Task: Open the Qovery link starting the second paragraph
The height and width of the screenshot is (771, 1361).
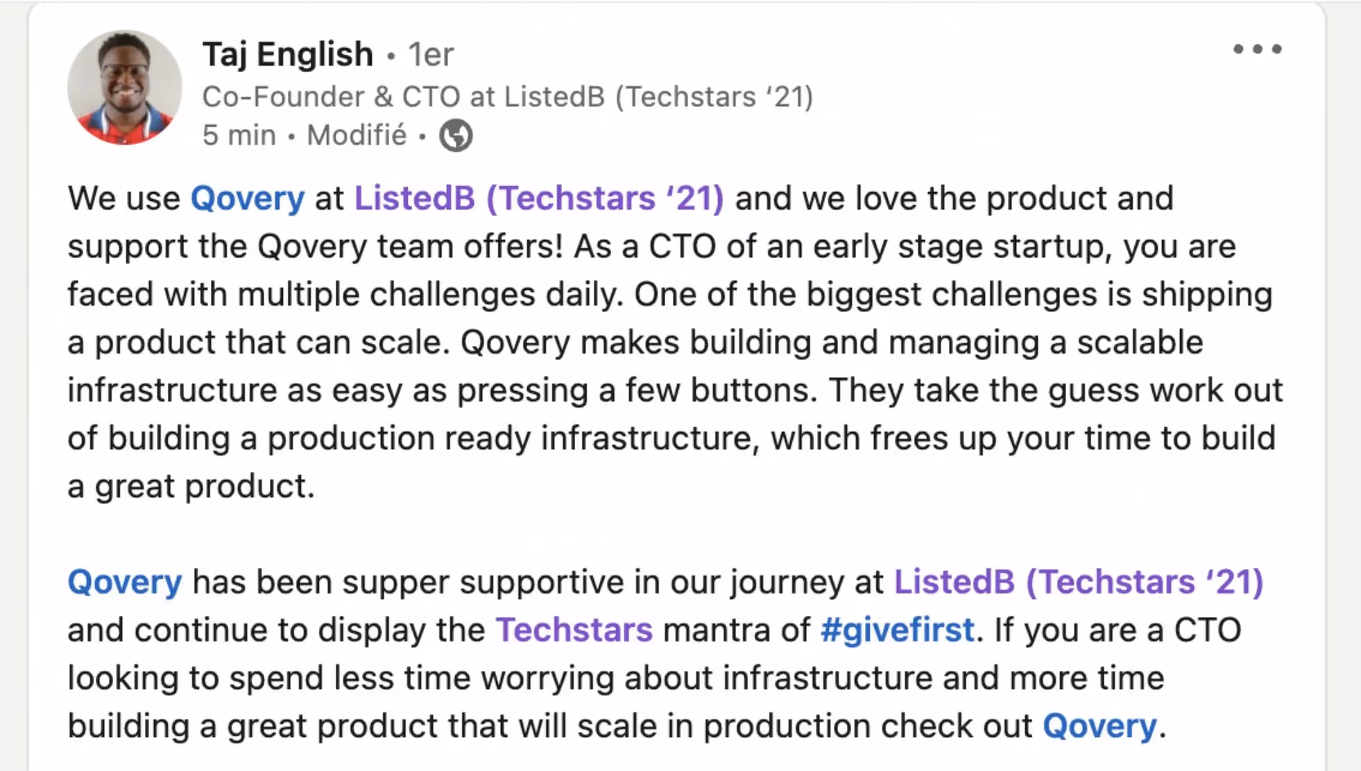Action: click(123, 582)
